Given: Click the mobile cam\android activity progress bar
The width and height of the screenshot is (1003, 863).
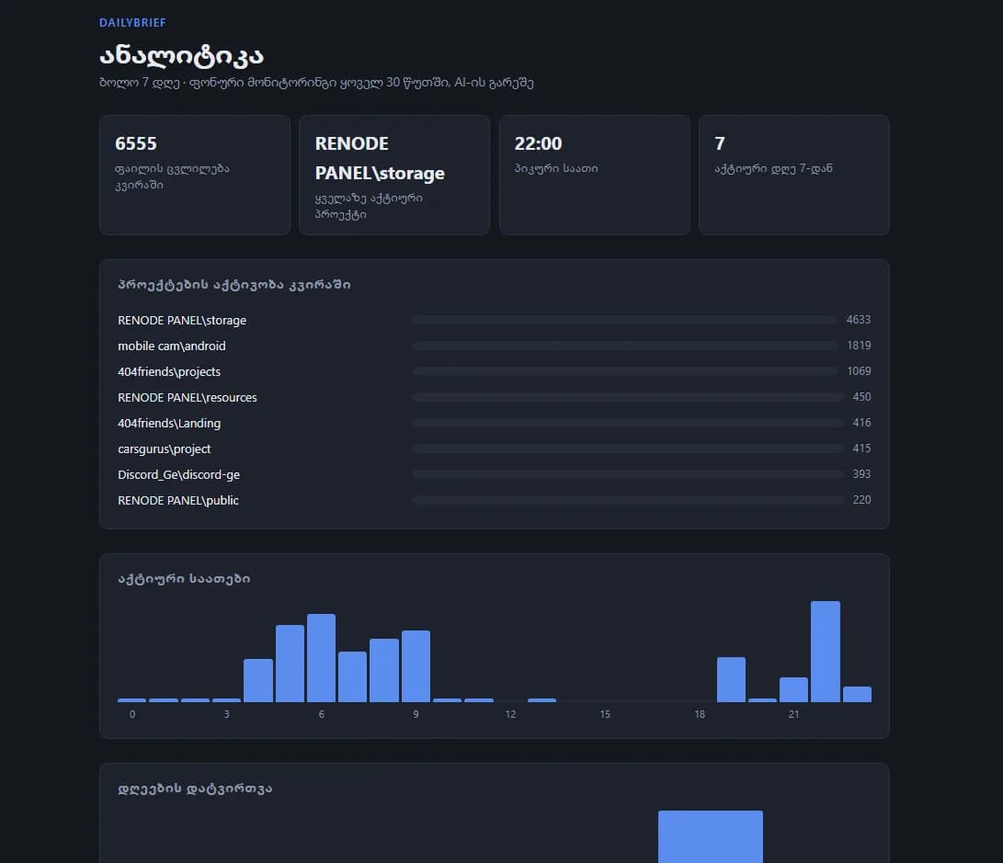Looking at the screenshot, I should pyautogui.click(x=625, y=346).
